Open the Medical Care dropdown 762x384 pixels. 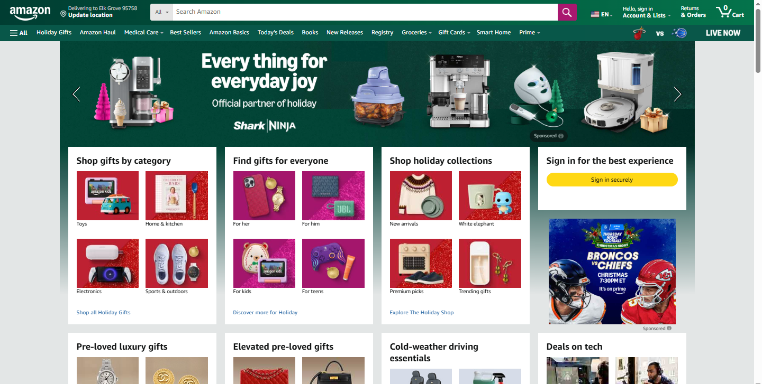pos(143,32)
